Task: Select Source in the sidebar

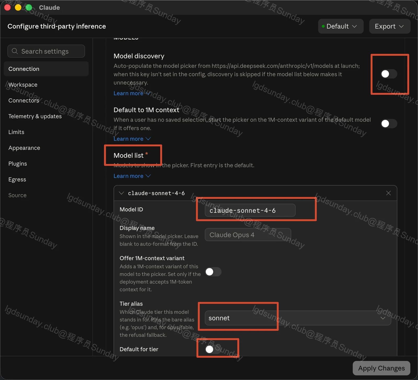Action: click(x=46, y=195)
